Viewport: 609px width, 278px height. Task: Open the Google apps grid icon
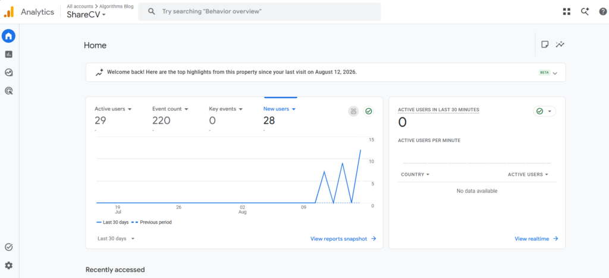coord(567,12)
